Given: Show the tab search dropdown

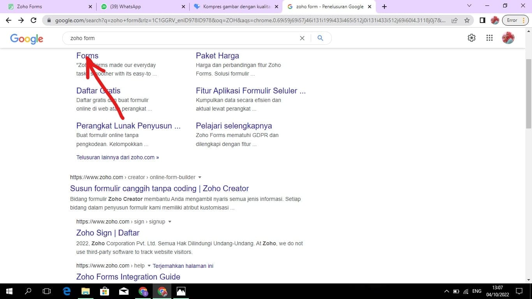Looking at the screenshot, I should 469,6.
